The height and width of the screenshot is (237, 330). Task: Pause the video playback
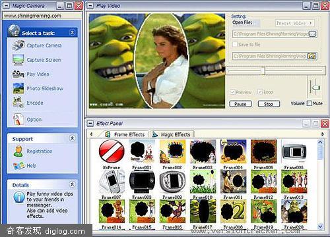240,104
